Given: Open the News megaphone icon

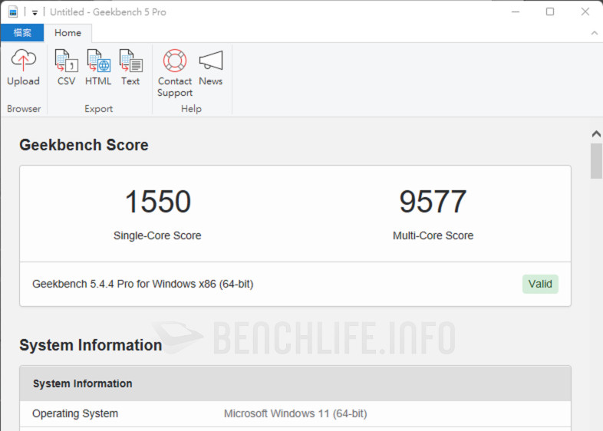Looking at the screenshot, I should pyautogui.click(x=210, y=68).
